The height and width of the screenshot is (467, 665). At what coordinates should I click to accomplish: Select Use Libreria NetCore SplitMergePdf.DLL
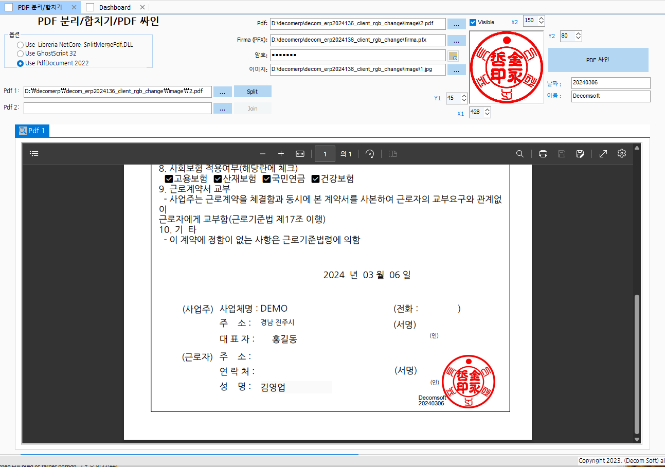point(75,45)
